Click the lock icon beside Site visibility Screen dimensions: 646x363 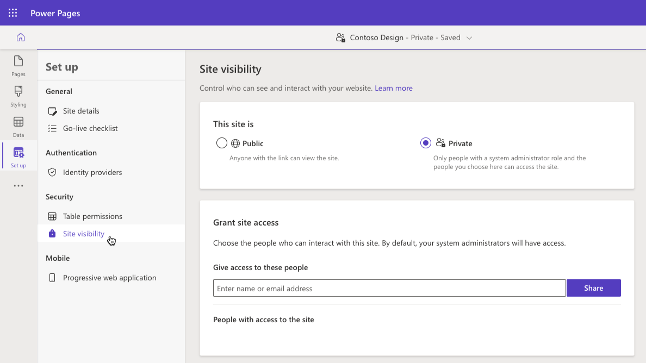(x=52, y=233)
